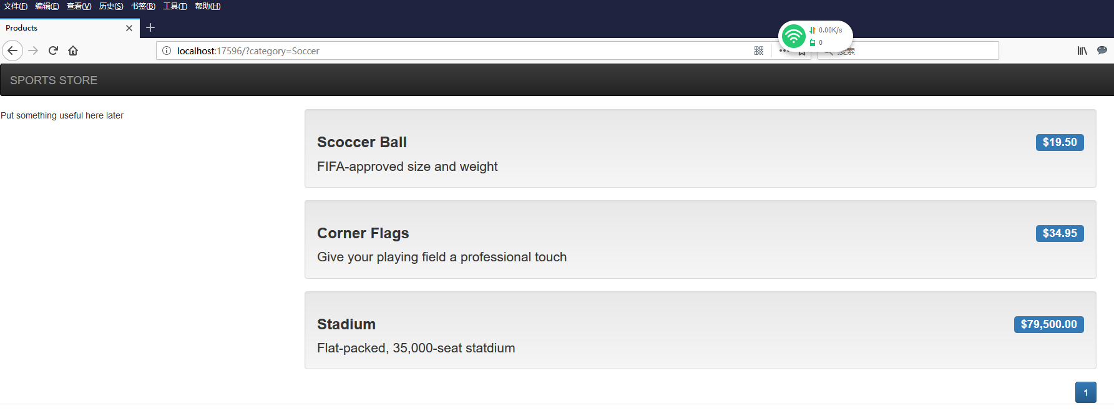The image size is (1114, 416).
Task: Close the Products tab
Action: (x=129, y=28)
